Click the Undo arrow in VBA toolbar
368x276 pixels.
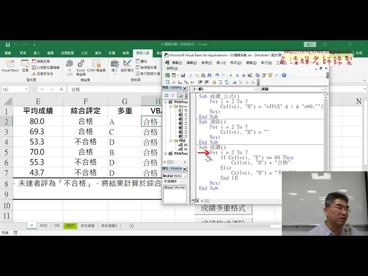[217, 75]
